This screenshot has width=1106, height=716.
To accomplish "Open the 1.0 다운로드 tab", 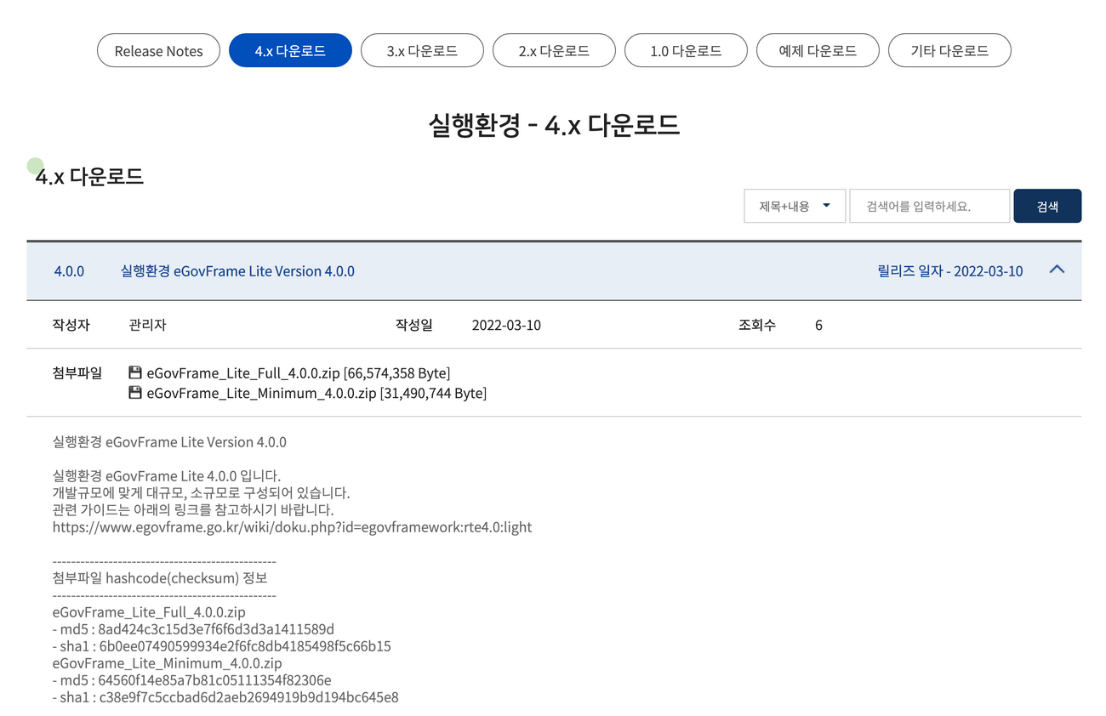I will [x=686, y=51].
